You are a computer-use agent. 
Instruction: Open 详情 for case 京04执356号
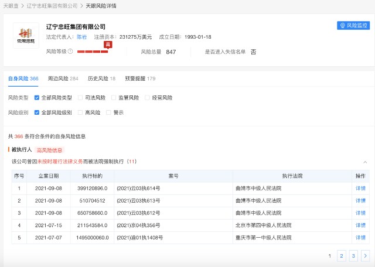pos(361,225)
